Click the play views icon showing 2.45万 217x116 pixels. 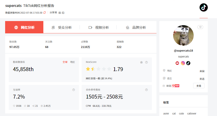tap(42, 106)
